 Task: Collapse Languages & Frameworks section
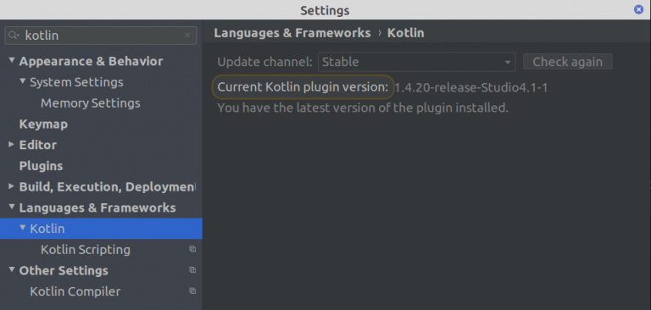click(x=12, y=207)
